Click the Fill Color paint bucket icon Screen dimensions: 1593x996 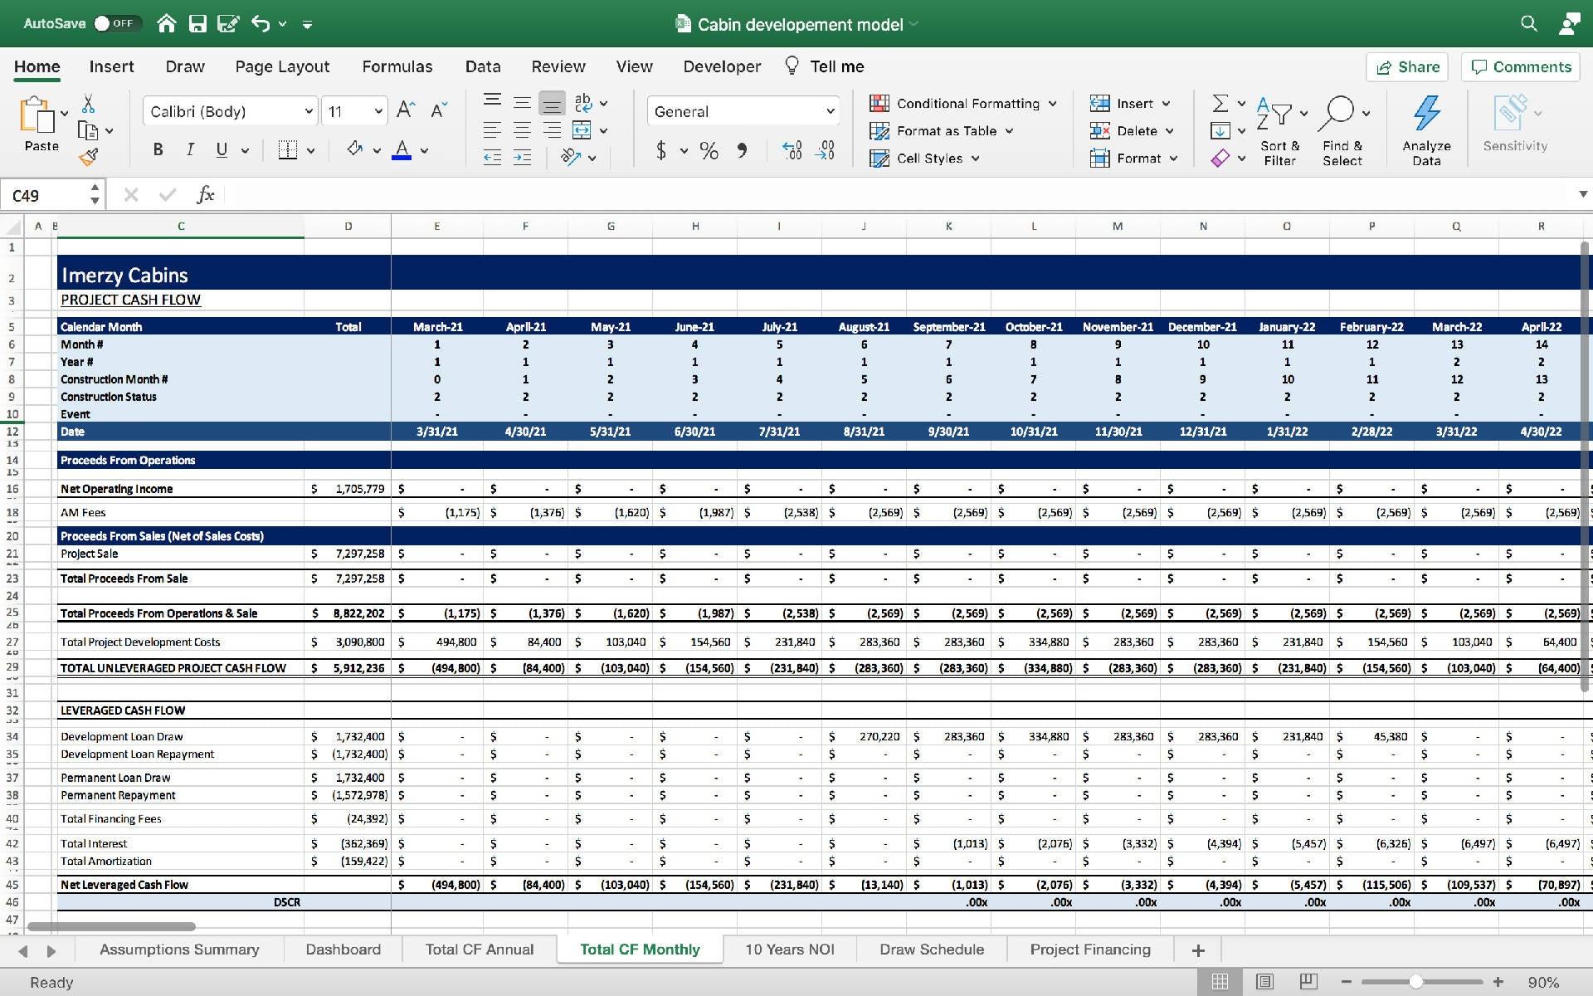point(355,149)
